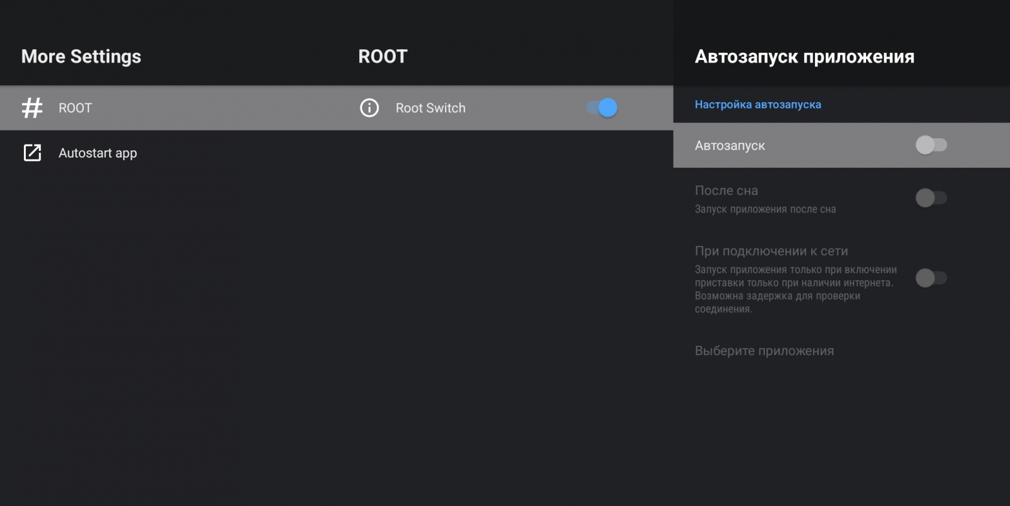1010x506 pixels.
Task: Click the После сна option title
Action: click(726, 191)
